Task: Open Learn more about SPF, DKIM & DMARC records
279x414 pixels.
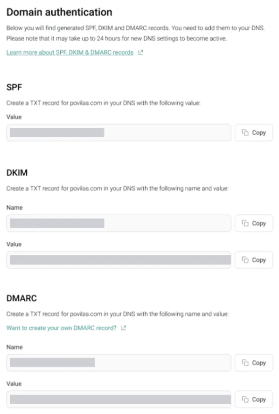Action: (70, 52)
